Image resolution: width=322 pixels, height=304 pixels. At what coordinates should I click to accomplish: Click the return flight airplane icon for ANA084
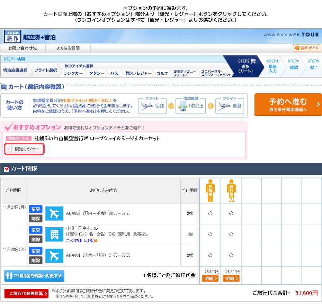click(x=54, y=255)
